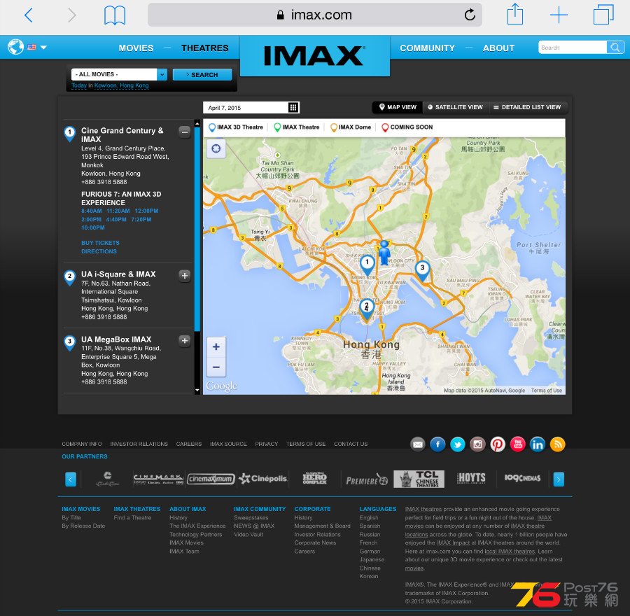Open IMAX Twitter icon
This screenshot has width=630, height=616.
pos(458,444)
